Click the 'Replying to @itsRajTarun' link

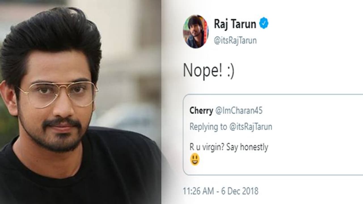pos(231,127)
